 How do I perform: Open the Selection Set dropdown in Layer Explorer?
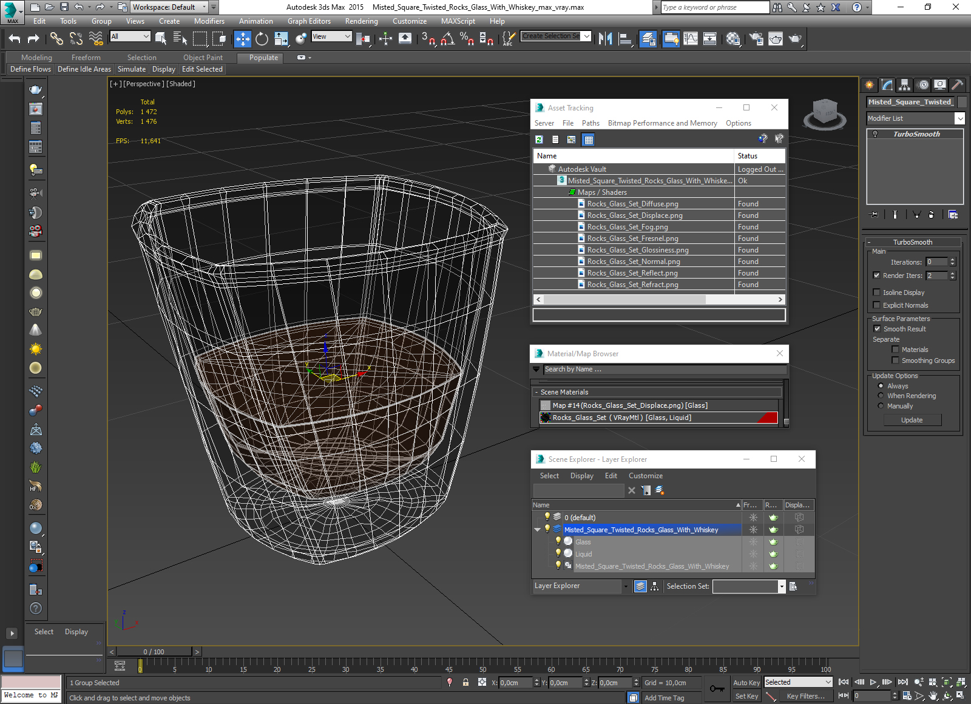[782, 586]
